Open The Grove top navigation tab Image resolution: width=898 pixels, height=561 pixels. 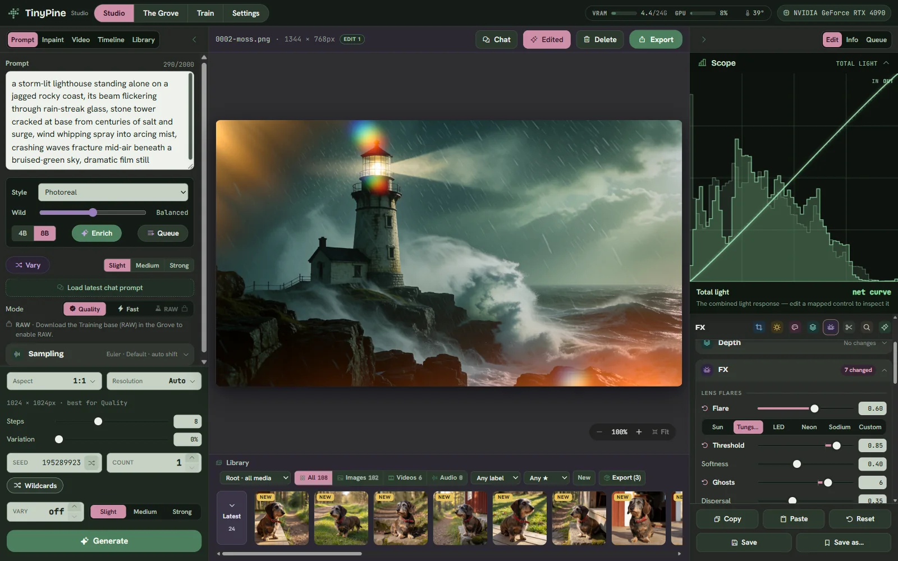[x=161, y=13]
